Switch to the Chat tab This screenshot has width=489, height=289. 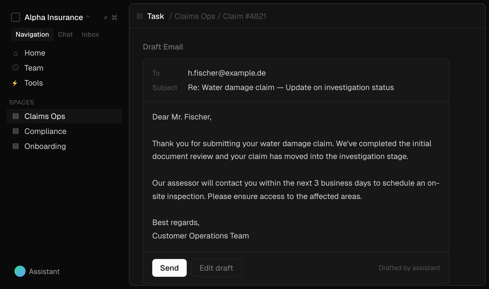click(x=65, y=34)
